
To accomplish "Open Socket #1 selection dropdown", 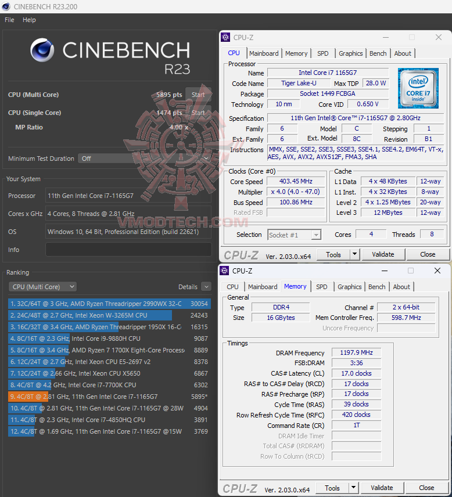I will [294, 235].
